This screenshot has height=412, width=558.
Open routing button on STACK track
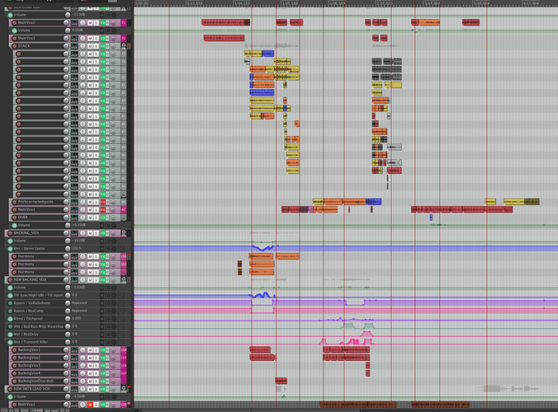[74, 46]
